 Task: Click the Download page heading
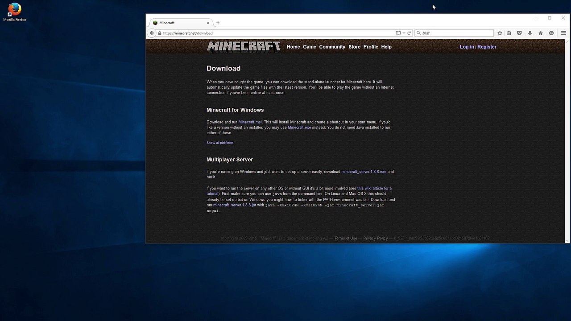point(223,68)
